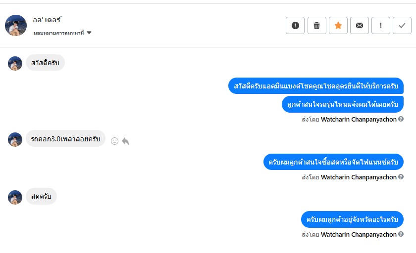Image resolution: width=416 pixels, height=253 pixels.
Task: Click Watcharin Chanpanyachon under the จังหวัดอะไร message
Action: pyautogui.click(x=359, y=234)
